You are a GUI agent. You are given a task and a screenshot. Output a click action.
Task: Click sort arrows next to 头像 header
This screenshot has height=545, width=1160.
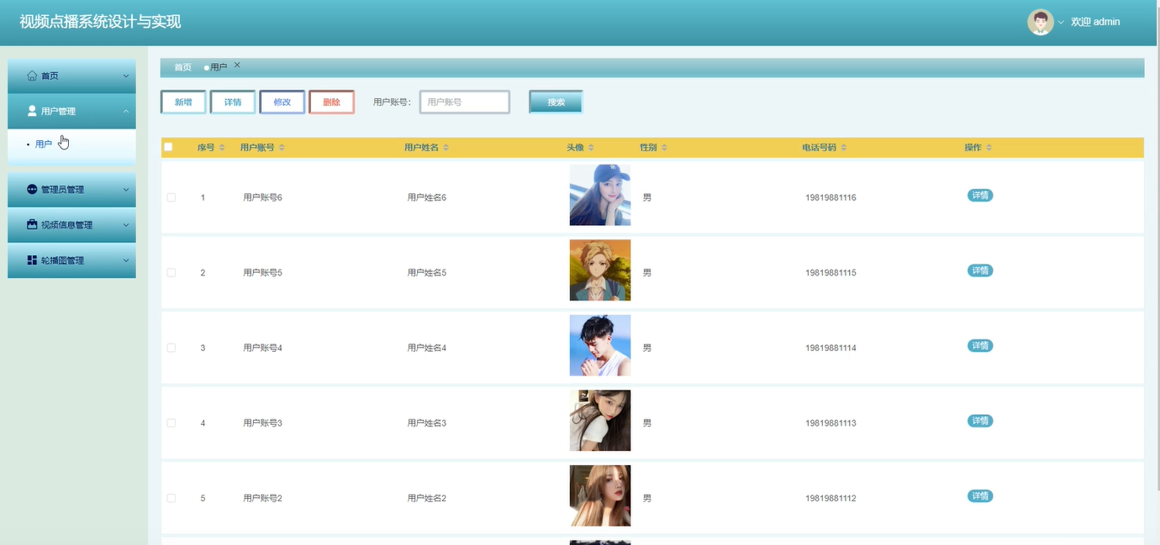(591, 148)
